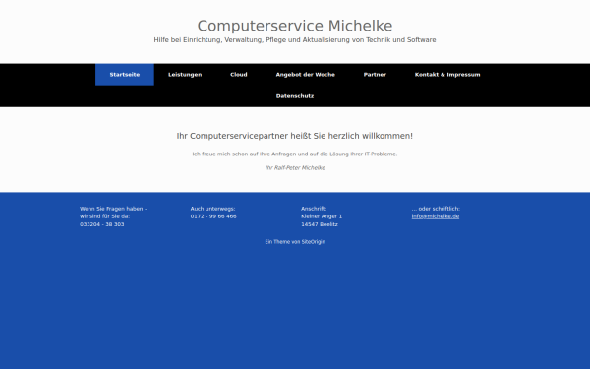The image size is (590, 369).
Task: Click the address line 'Kleiner Anger 1'
Action: pyautogui.click(x=322, y=216)
